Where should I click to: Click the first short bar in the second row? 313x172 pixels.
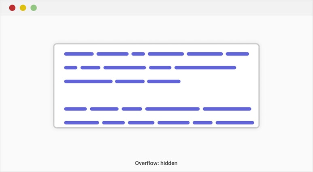pos(70,68)
